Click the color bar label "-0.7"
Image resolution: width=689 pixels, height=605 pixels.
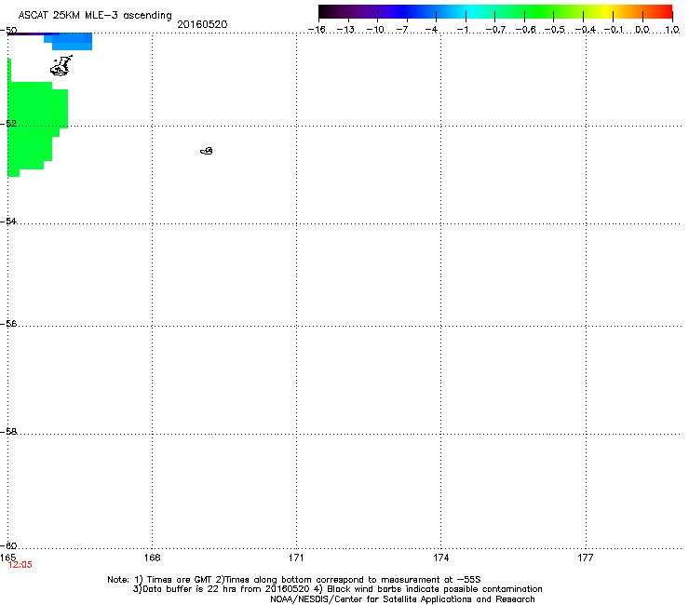[495, 30]
